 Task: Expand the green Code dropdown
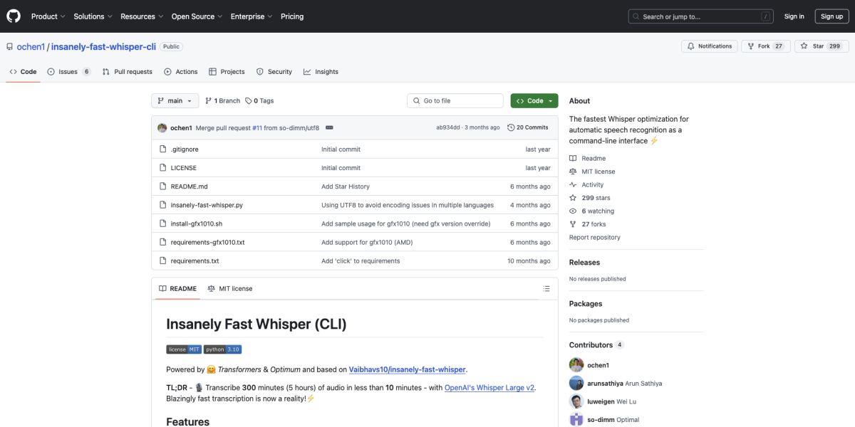click(x=534, y=101)
